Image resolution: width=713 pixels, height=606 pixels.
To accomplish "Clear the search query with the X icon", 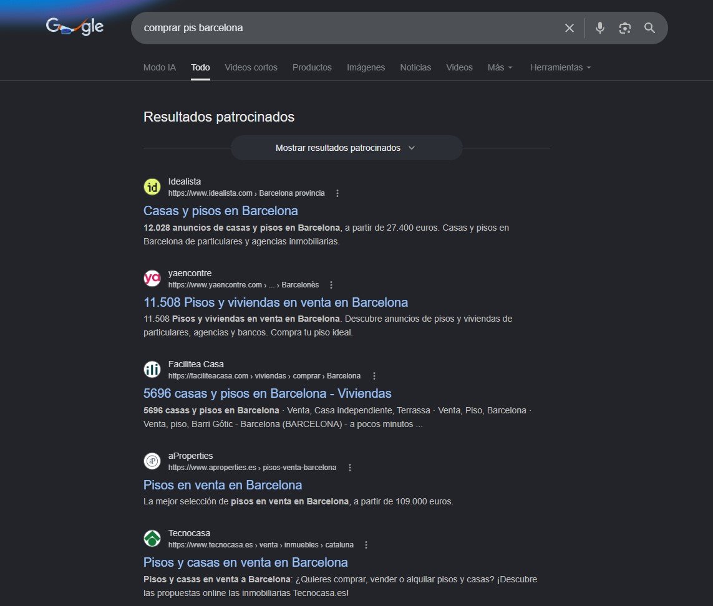I will [x=569, y=27].
